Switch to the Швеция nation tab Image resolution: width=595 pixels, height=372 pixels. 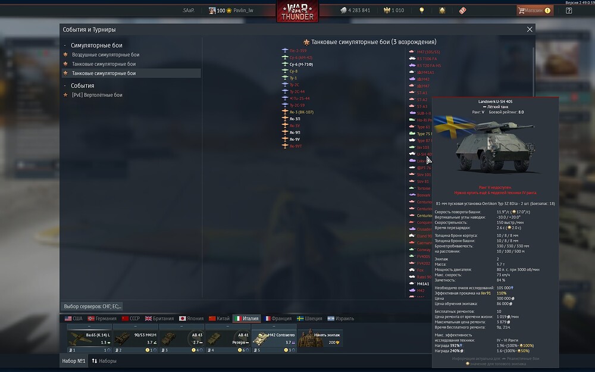point(309,318)
